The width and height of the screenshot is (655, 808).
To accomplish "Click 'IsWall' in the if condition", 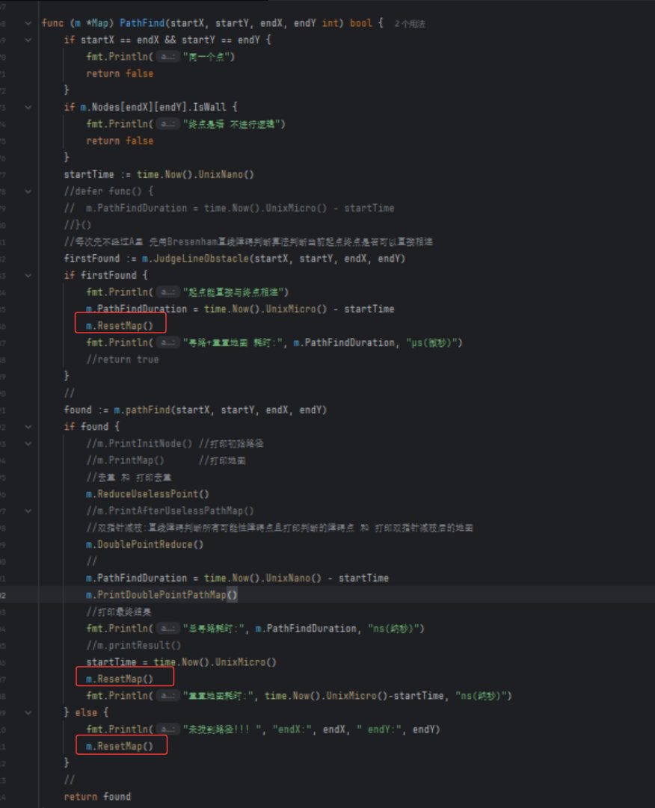I will point(209,107).
